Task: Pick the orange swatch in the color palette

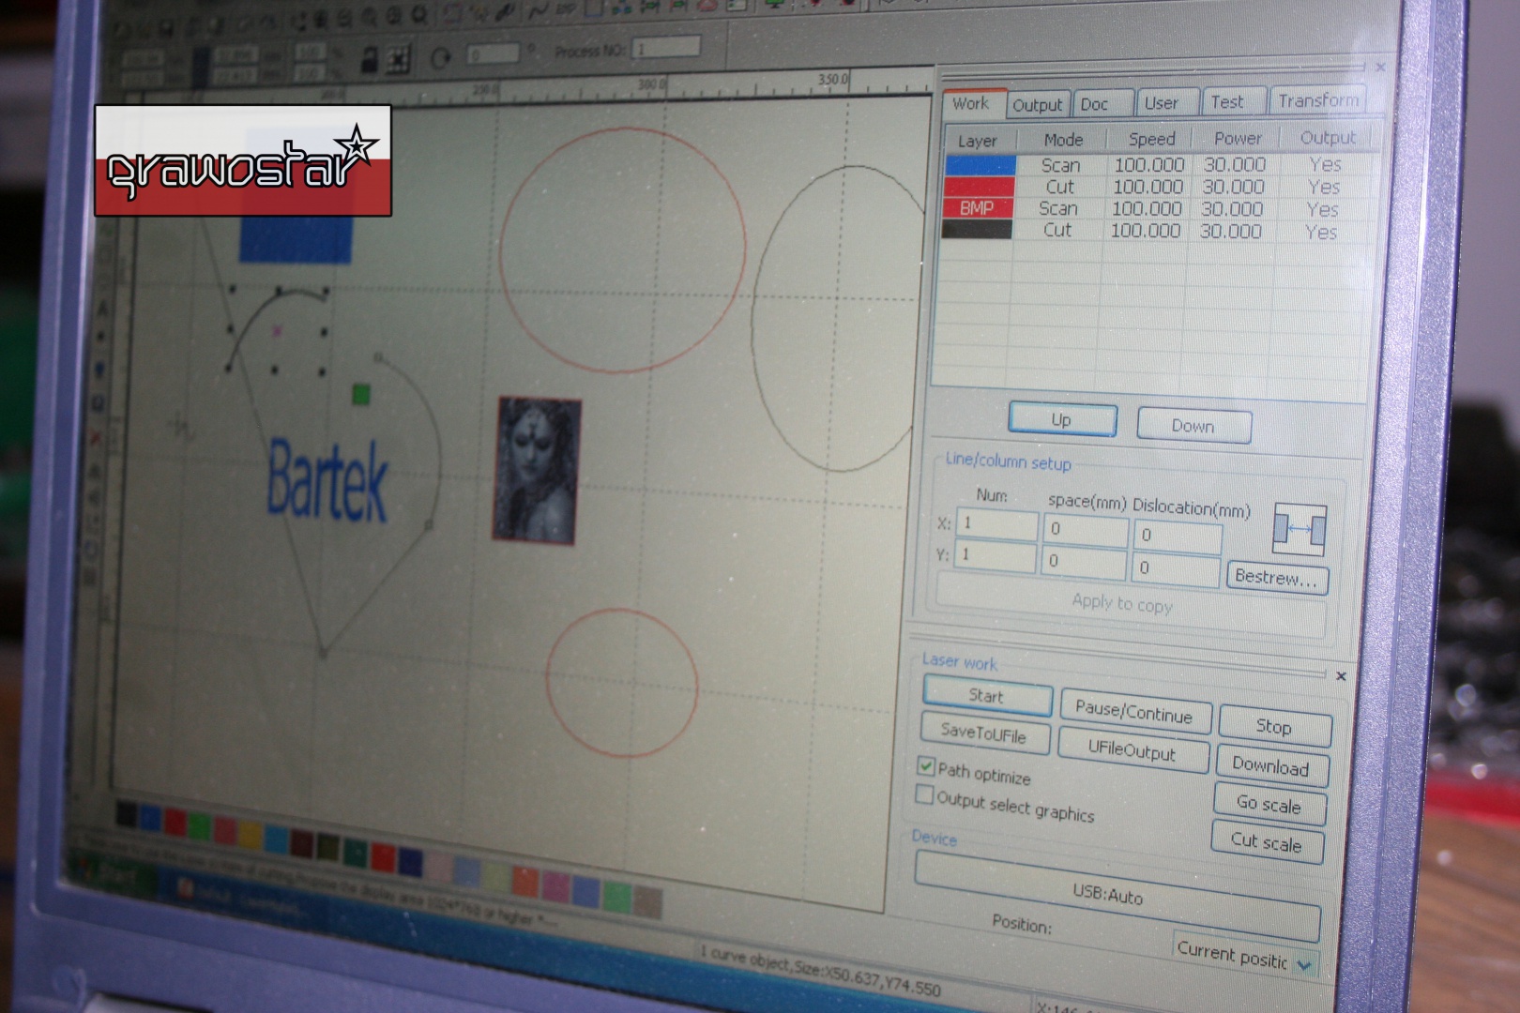Action: point(525,880)
